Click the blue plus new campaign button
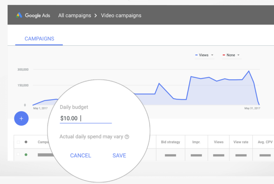This screenshot has height=184, width=274. tap(21, 118)
